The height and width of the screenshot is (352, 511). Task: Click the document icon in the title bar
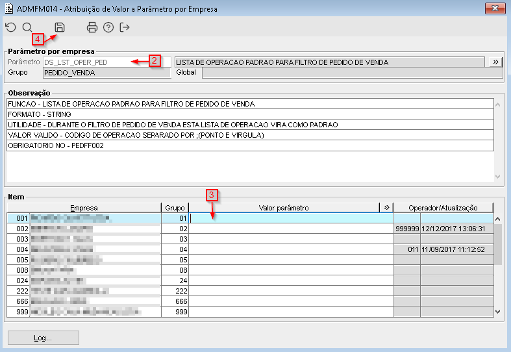pyautogui.click(x=9, y=8)
